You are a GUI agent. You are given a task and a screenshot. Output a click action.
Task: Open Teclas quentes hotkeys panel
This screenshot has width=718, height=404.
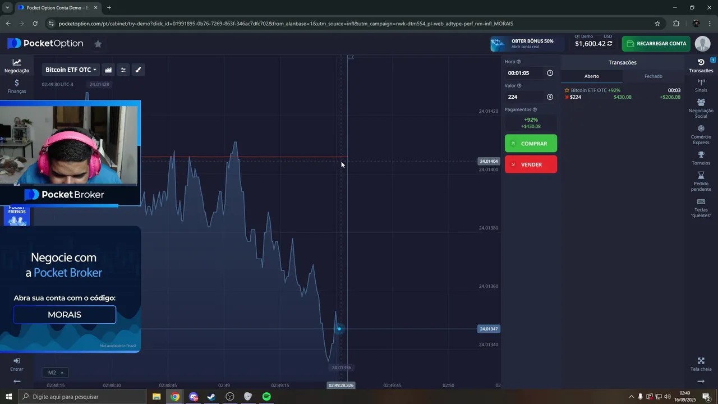tap(701, 208)
